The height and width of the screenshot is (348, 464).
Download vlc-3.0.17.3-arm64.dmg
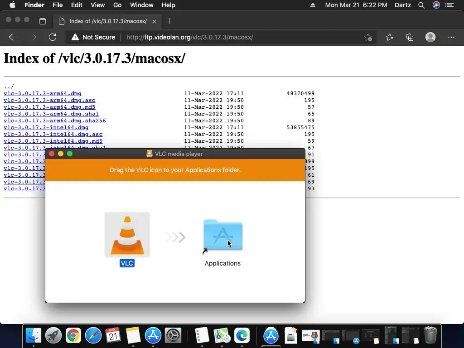coord(42,93)
